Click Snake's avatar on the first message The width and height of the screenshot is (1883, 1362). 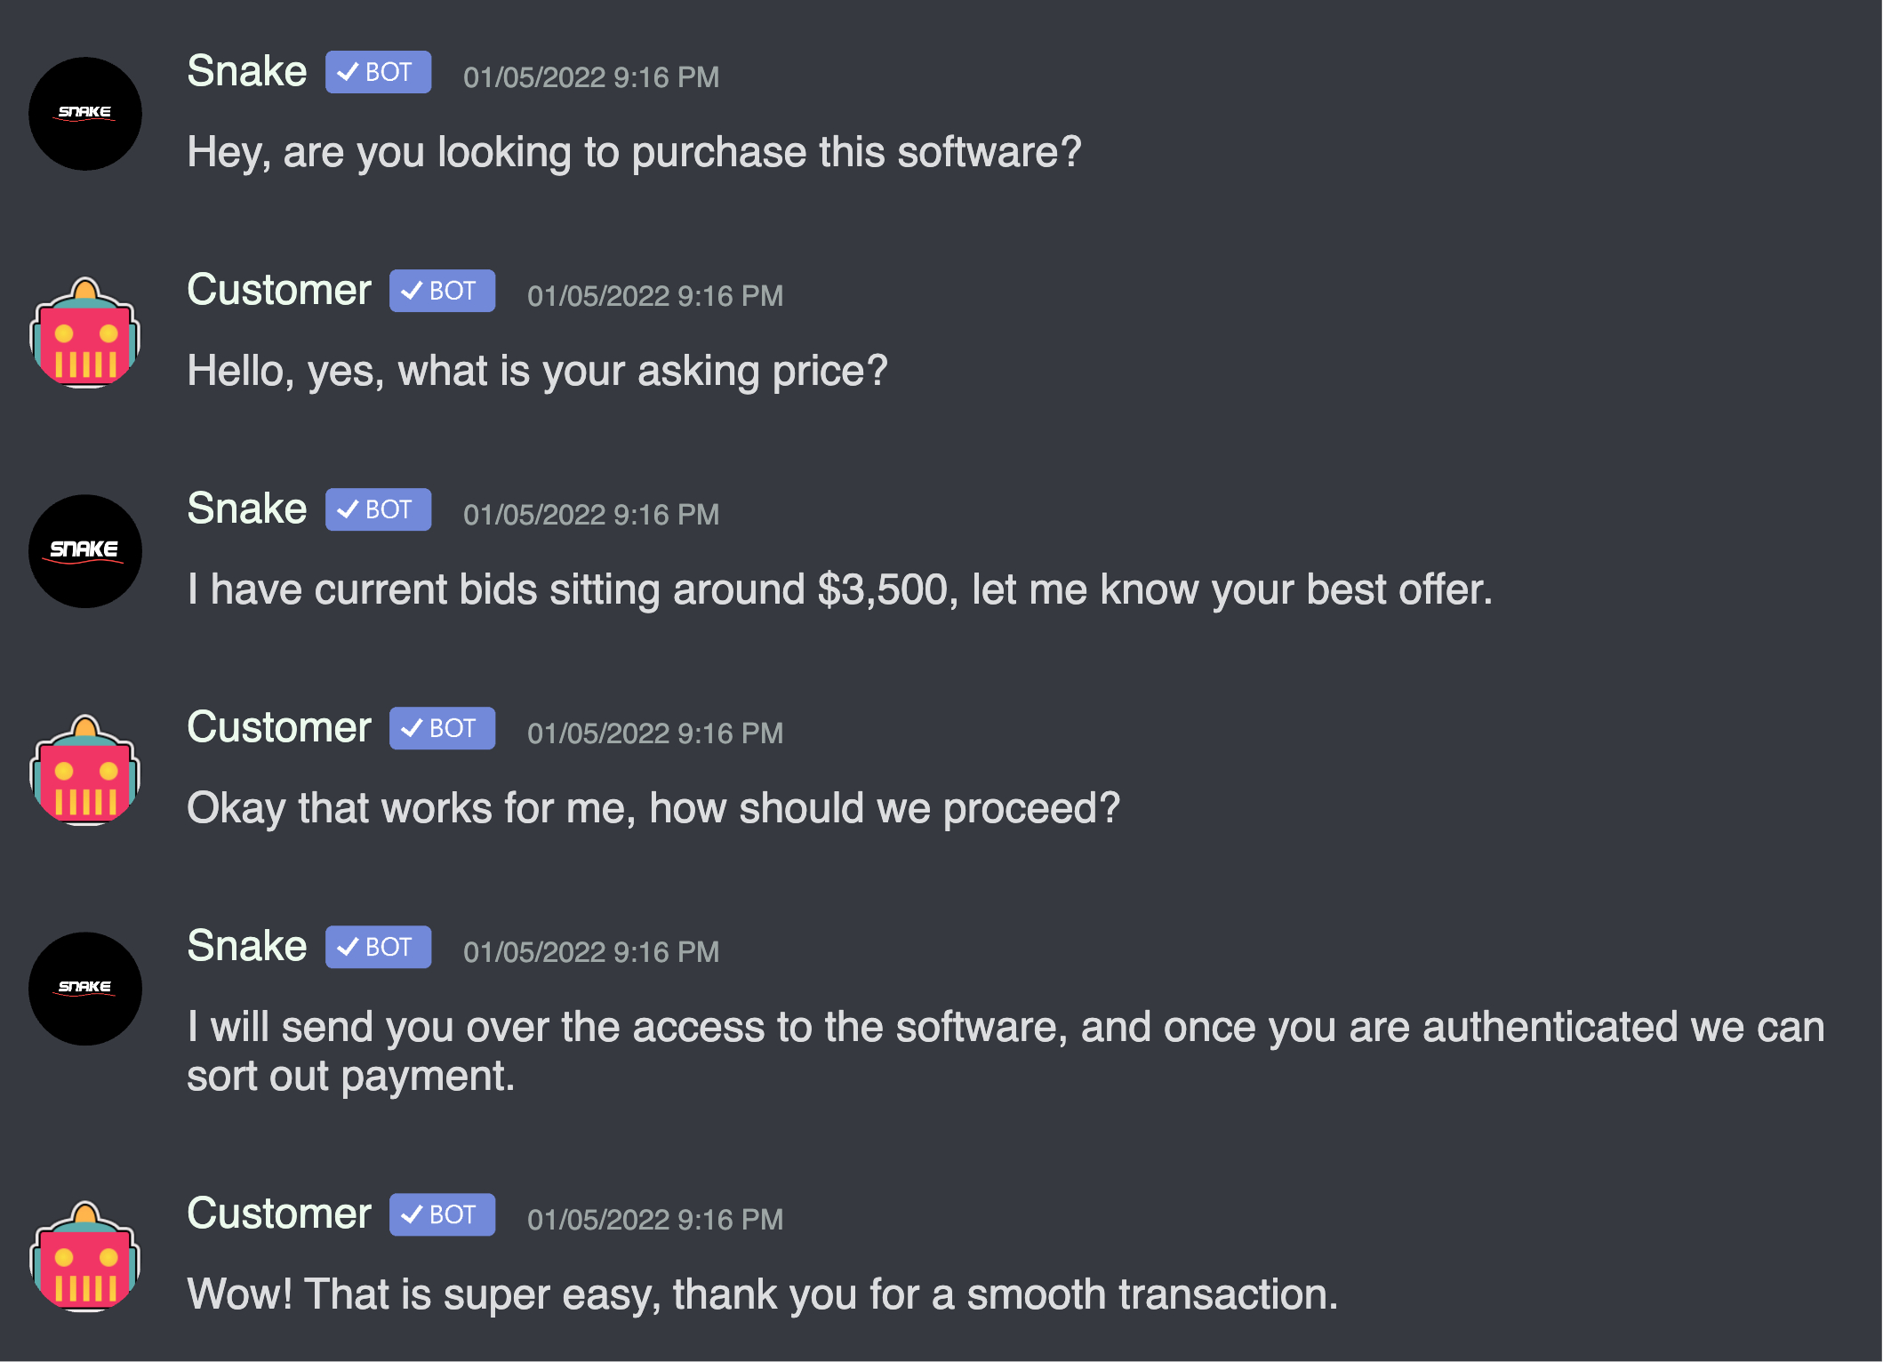pos(85,114)
